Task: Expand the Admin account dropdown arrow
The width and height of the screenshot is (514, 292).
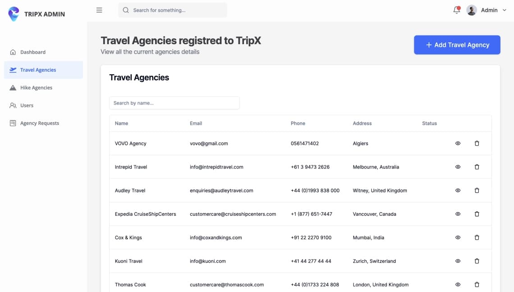Action: [504, 10]
